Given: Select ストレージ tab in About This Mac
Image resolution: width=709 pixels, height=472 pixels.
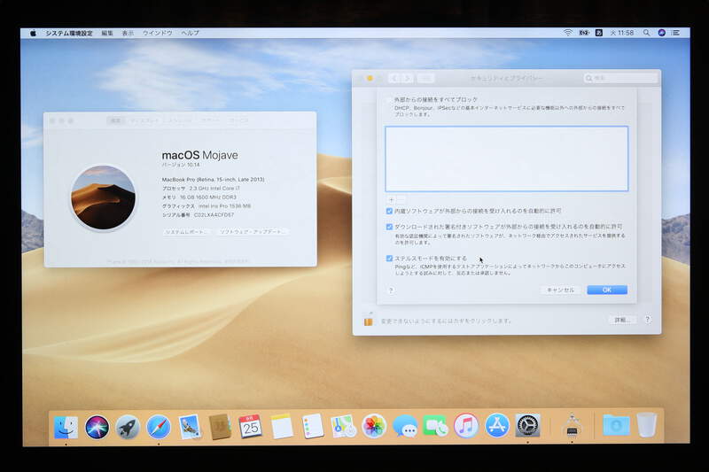Looking at the screenshot, I should 180,120.
